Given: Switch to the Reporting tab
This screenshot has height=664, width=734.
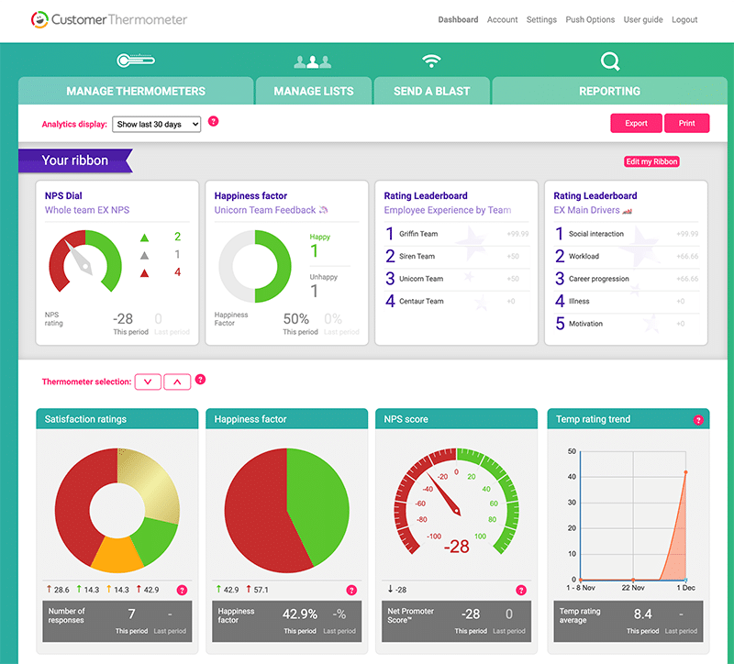Looking at the screenshot, I should (x=609, y=91).
